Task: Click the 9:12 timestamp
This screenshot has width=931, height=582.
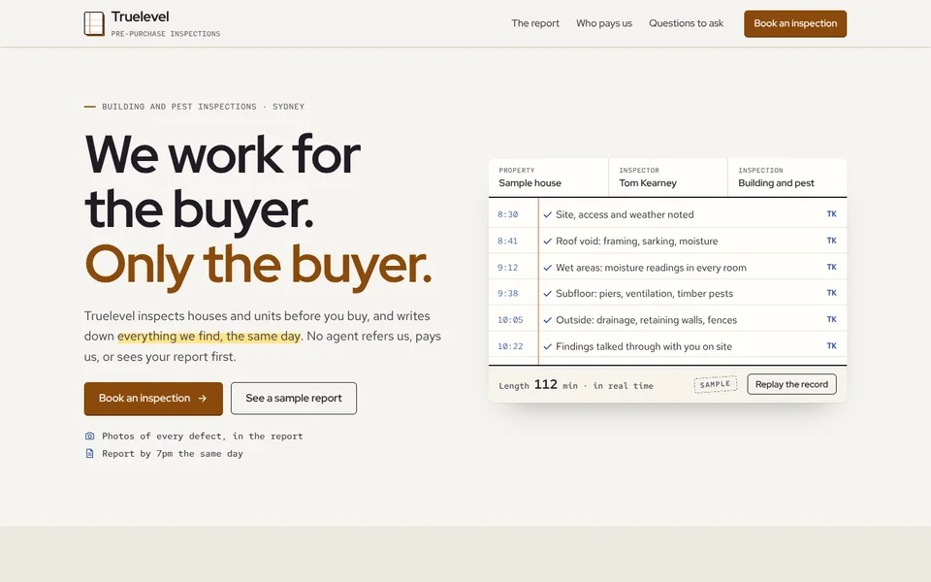Action: coord(507,268)
